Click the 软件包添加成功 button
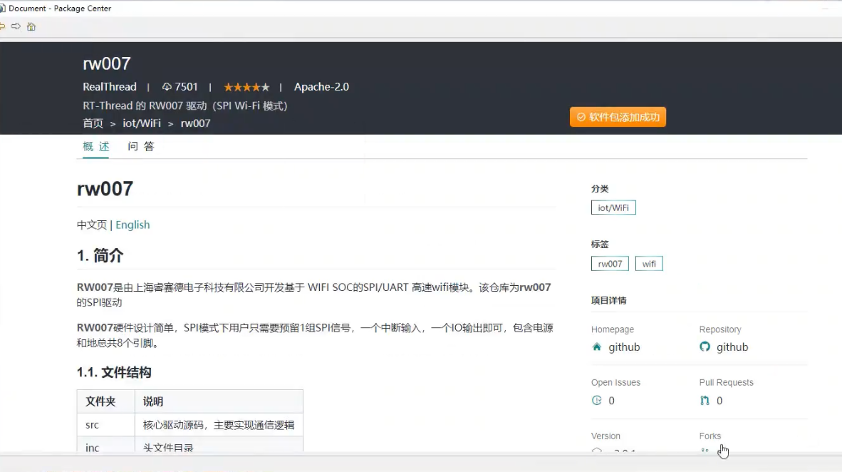 pos(618,117)
